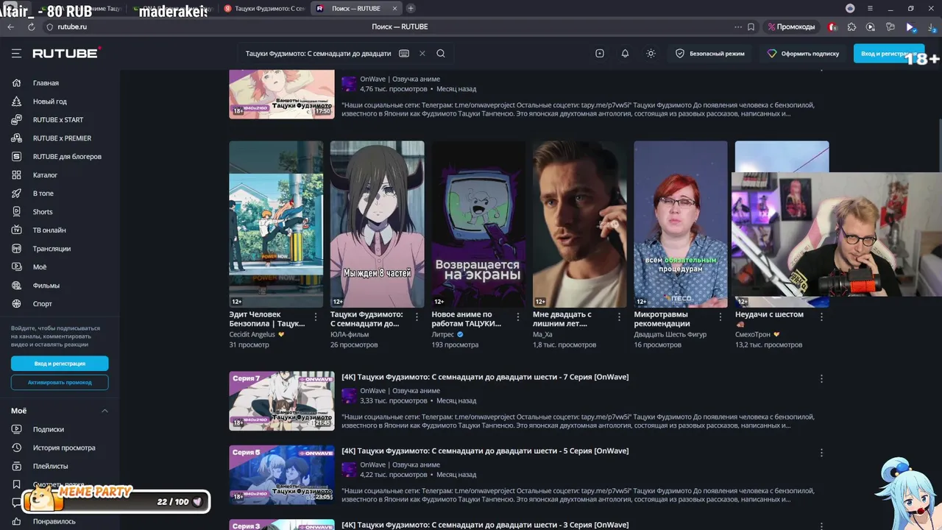
Task: Open a new browser tab
Action: coord(411,8)
